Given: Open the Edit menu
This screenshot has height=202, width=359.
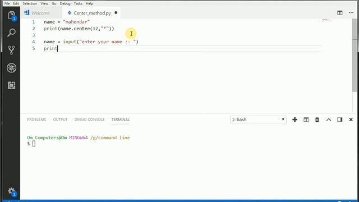Looking at the screenshot, I should point(16,3).
